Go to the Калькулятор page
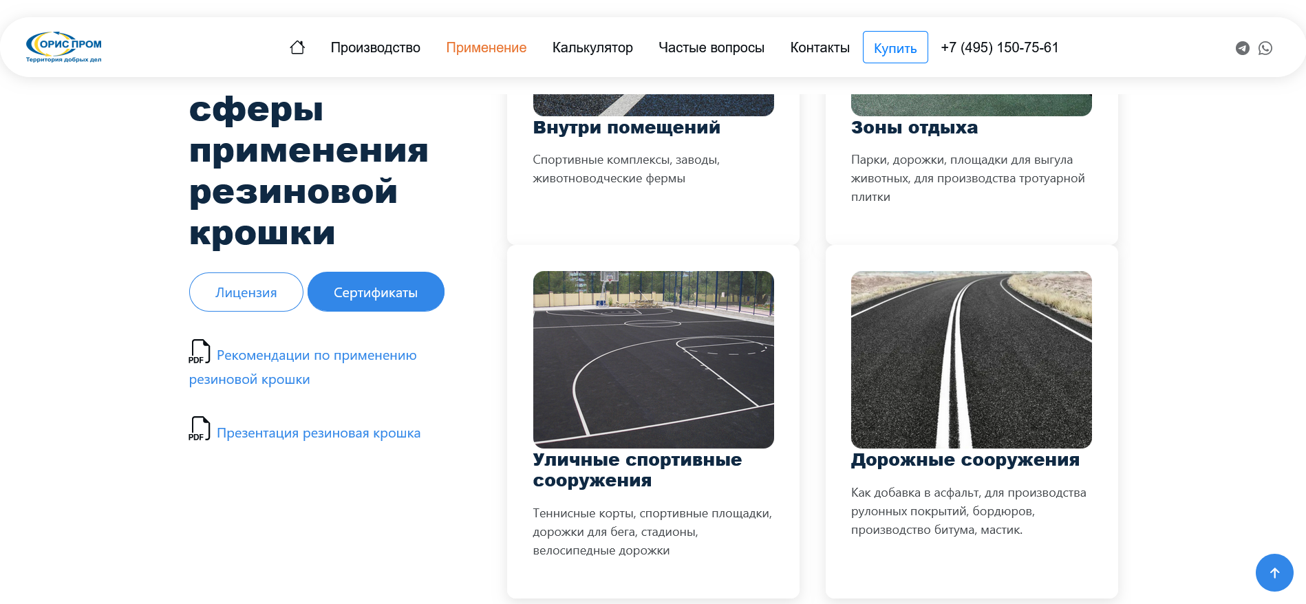Screen dimensions: 1306x604 [x=592, y=47]
